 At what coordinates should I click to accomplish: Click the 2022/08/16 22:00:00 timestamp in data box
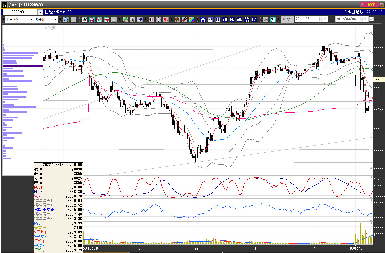pyautogui.click(x=62, y=165)
